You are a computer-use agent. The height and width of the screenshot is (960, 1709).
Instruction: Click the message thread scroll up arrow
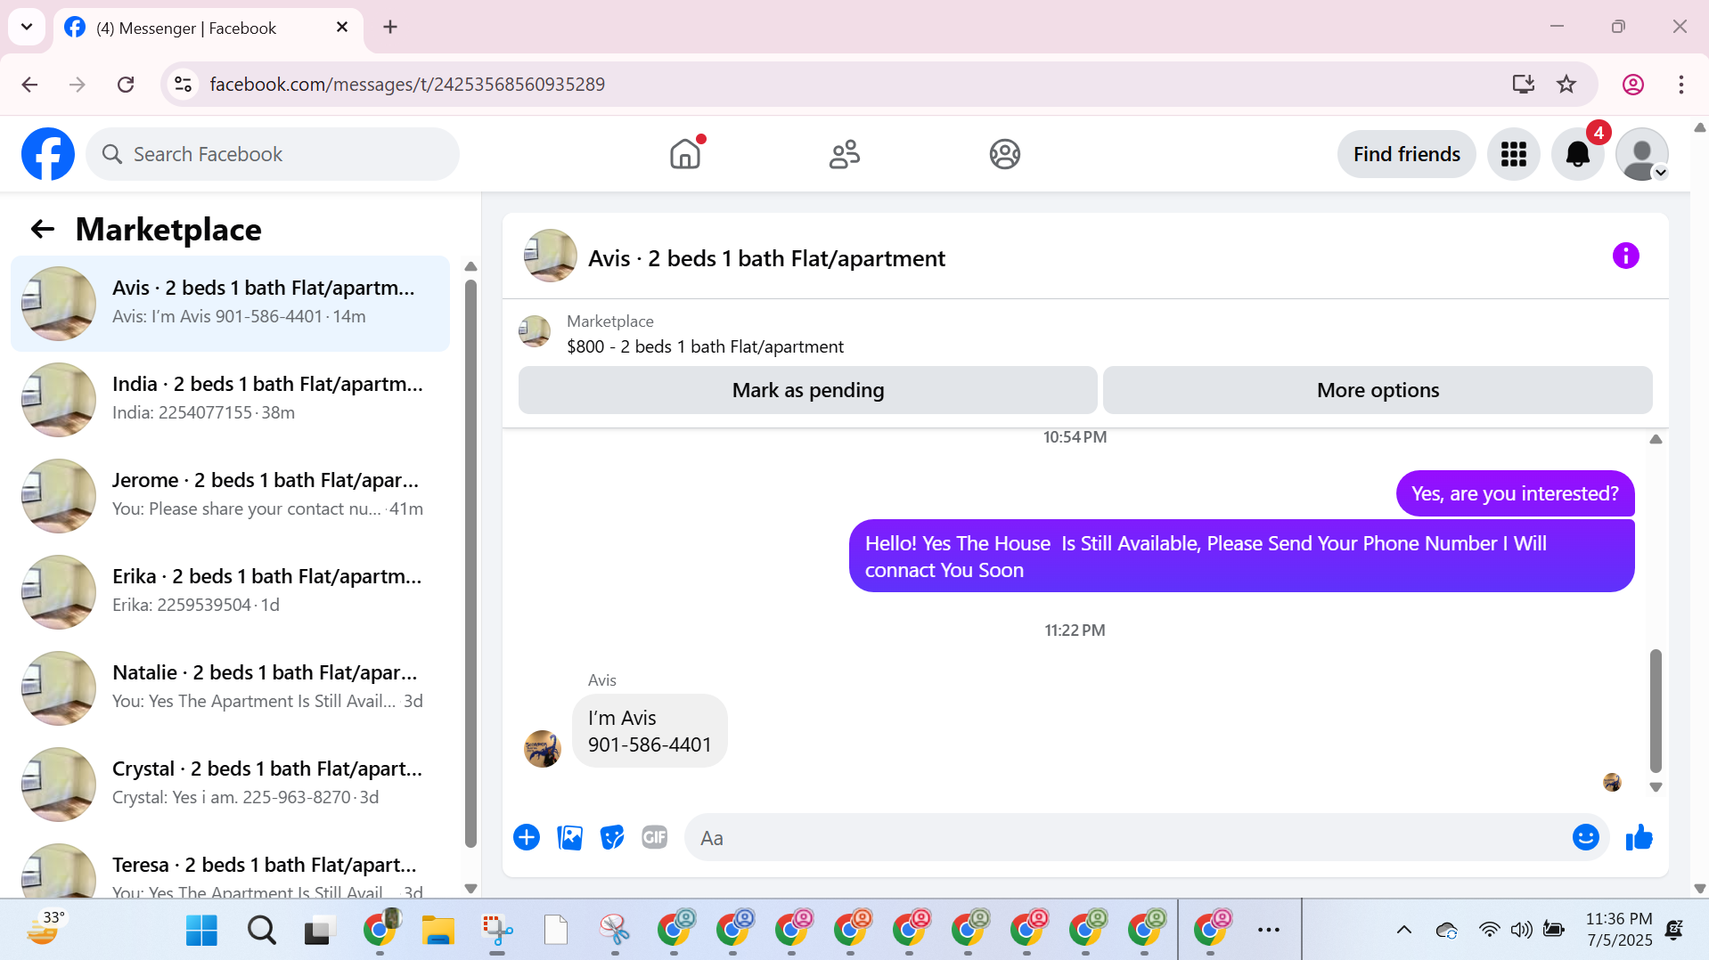(1656, 439)
